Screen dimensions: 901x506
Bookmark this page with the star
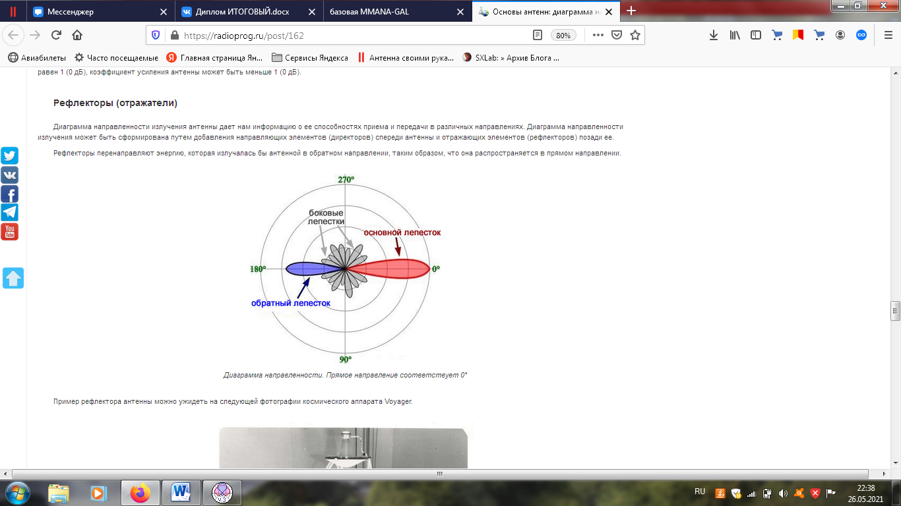[635, 35]
